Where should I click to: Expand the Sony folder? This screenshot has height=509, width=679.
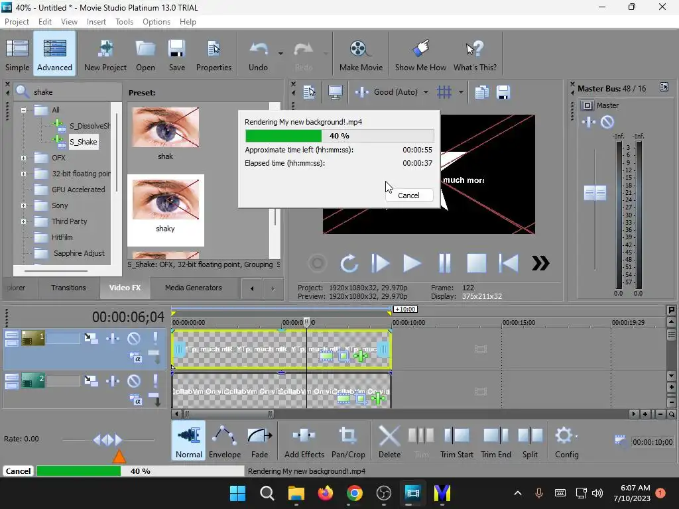tap(23, 206)
